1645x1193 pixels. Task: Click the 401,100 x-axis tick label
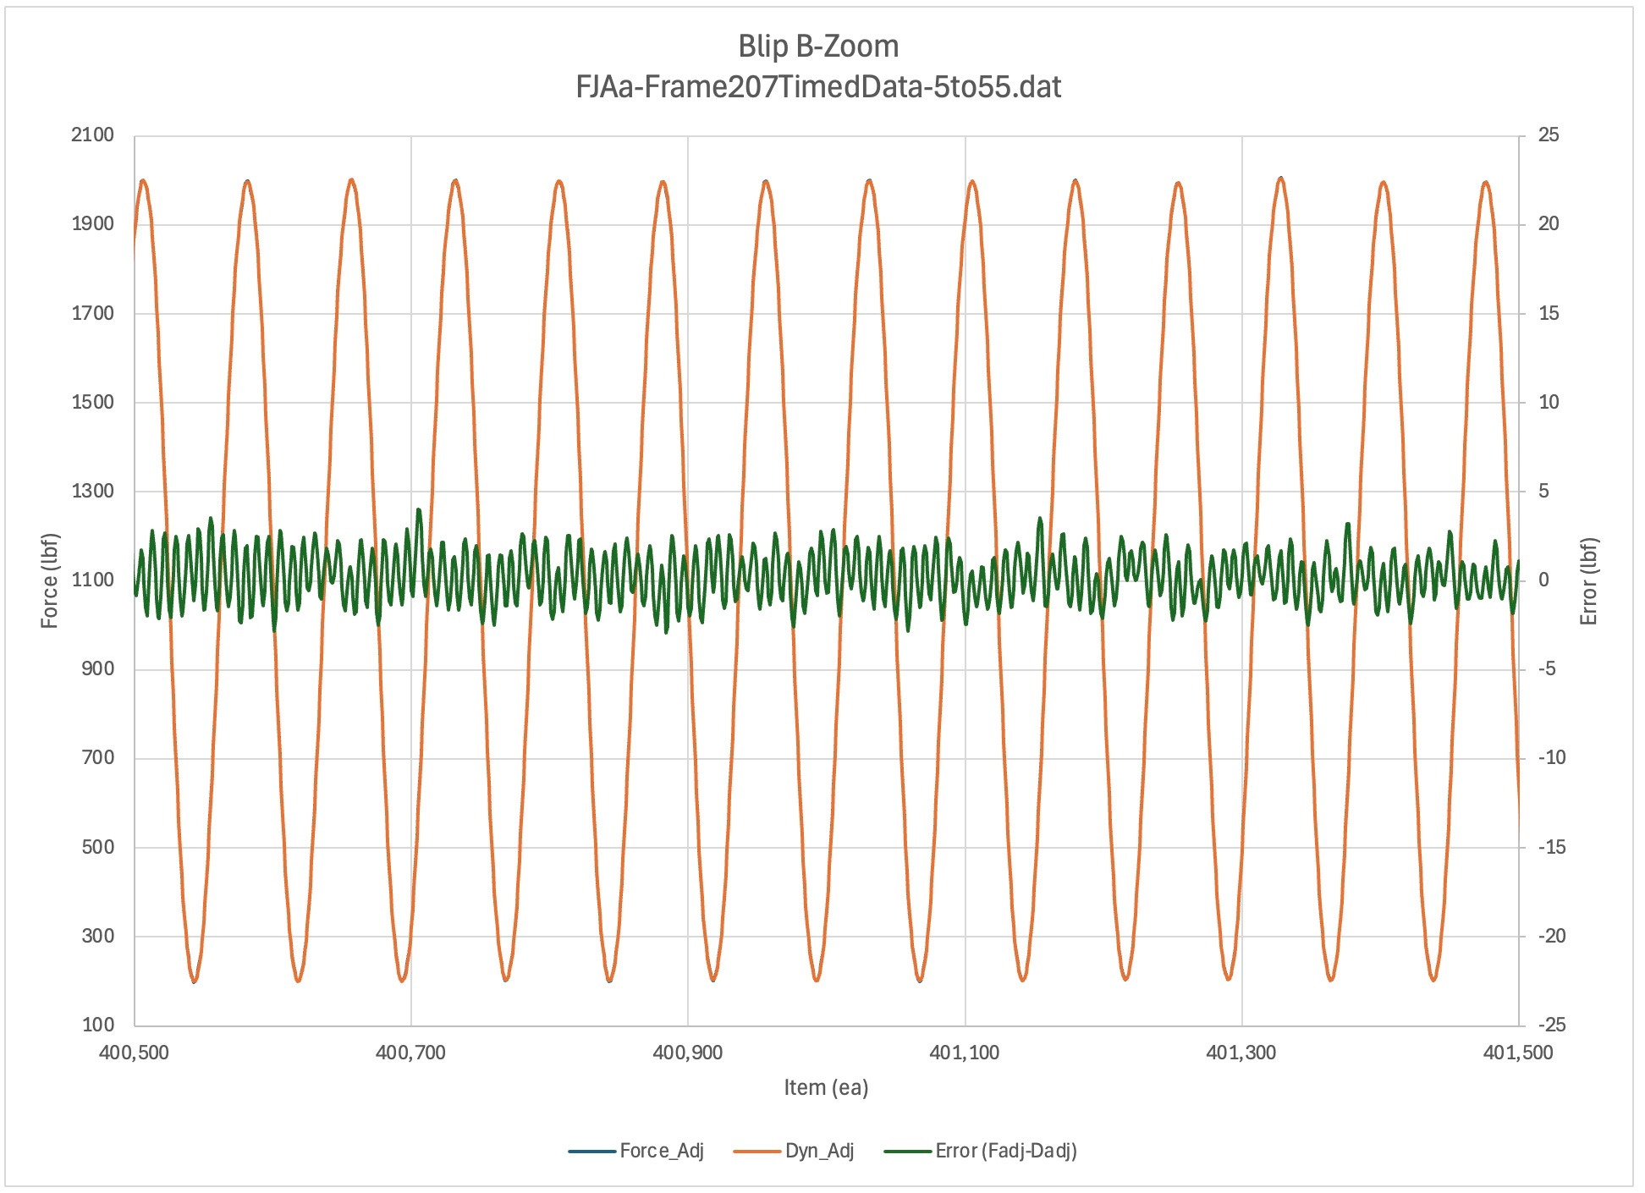coord(965,1053)
